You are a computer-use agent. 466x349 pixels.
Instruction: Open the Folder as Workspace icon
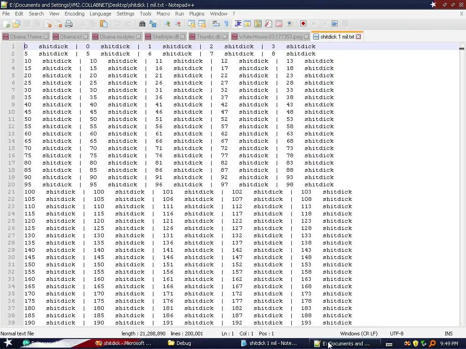pos(279,24)
